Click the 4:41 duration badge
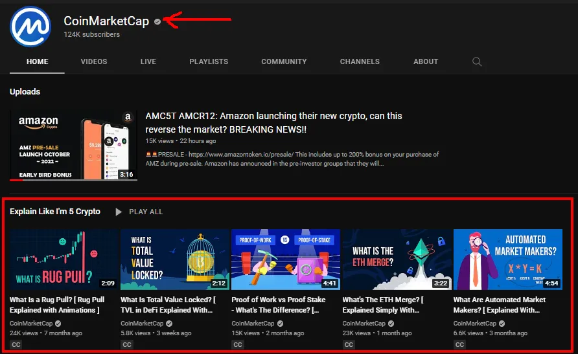Screen dimensions: 578x354 tap(330, 283)
